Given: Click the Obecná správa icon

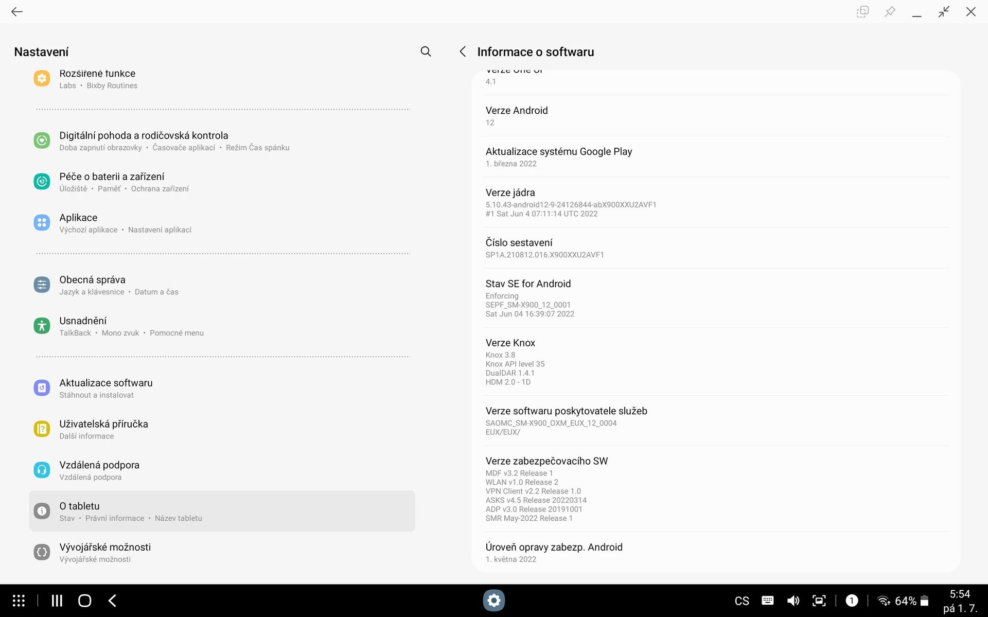Looking at the screenshot, I should [41, 285].
